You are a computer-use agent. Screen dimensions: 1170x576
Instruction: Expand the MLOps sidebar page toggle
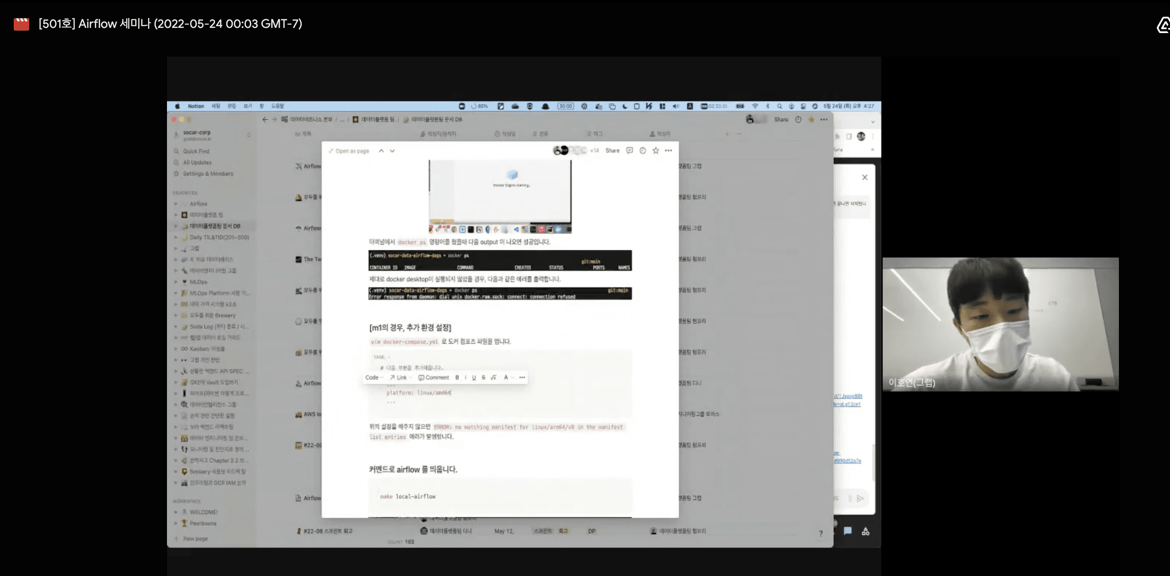(x=176, y=282)
